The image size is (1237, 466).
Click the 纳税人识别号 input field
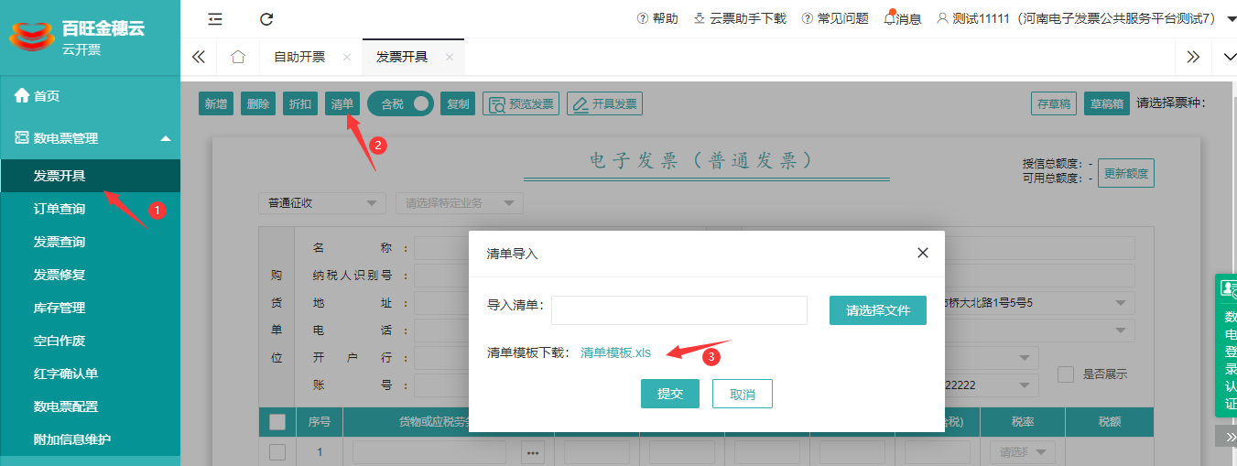(441, 276)
